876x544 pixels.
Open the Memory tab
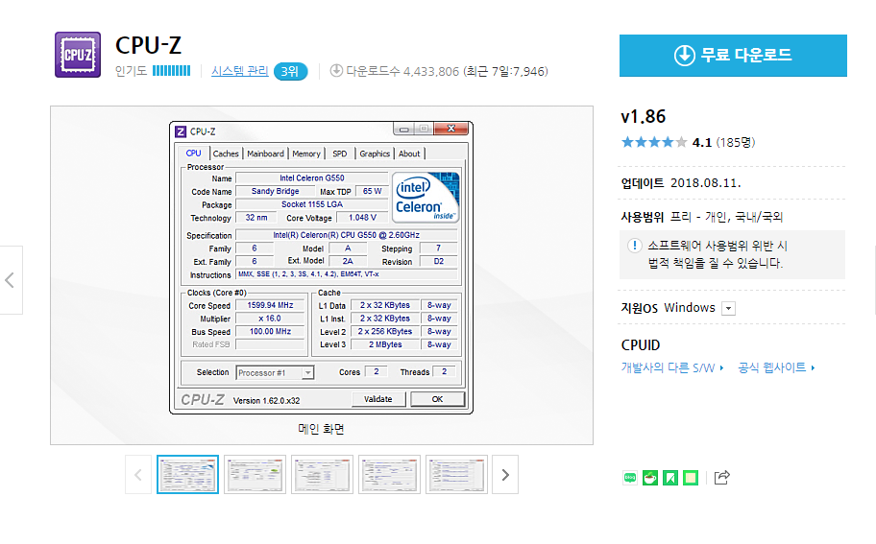tap(306, 154)
